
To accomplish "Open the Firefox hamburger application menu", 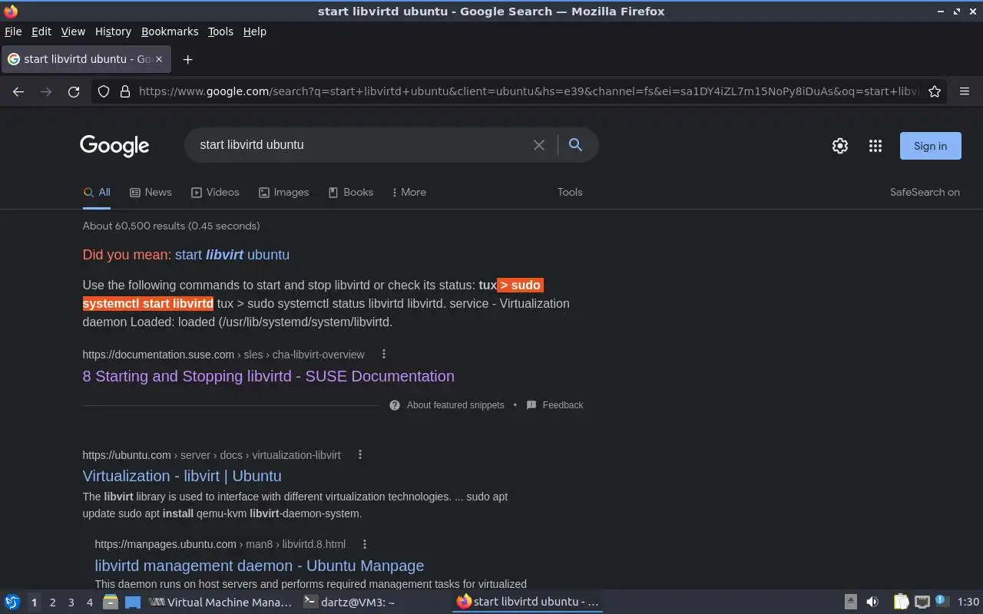I will 965,91.
